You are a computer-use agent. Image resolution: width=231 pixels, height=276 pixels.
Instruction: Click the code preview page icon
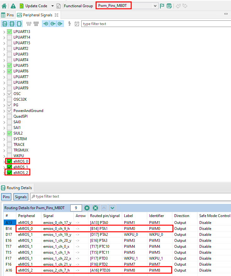58,6
